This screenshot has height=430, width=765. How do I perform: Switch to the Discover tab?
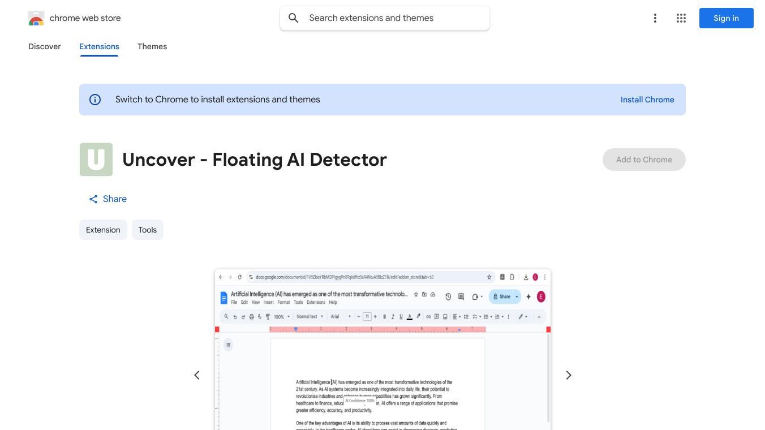click(x=45, y=46)
